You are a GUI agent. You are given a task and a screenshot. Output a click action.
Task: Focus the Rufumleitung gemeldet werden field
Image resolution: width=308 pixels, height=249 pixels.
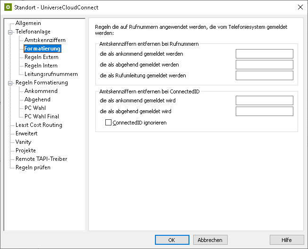[264, 75]
